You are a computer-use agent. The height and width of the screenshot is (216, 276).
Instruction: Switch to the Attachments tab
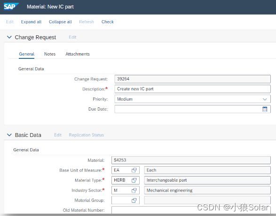point(78,54)
